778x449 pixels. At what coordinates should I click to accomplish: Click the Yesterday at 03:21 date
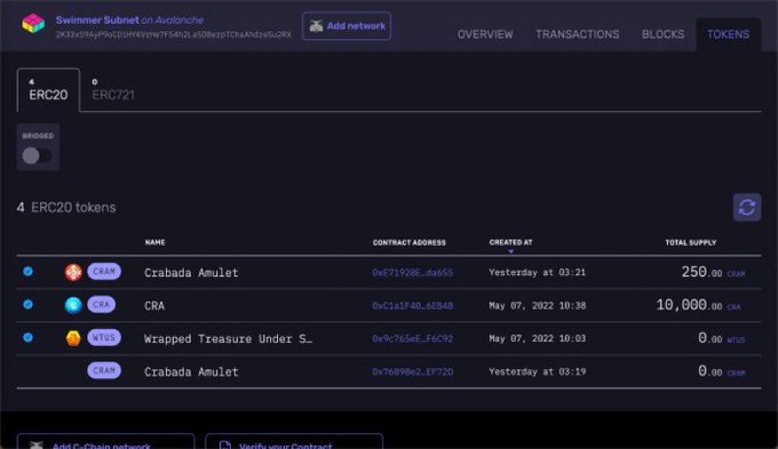coord(537,272)
